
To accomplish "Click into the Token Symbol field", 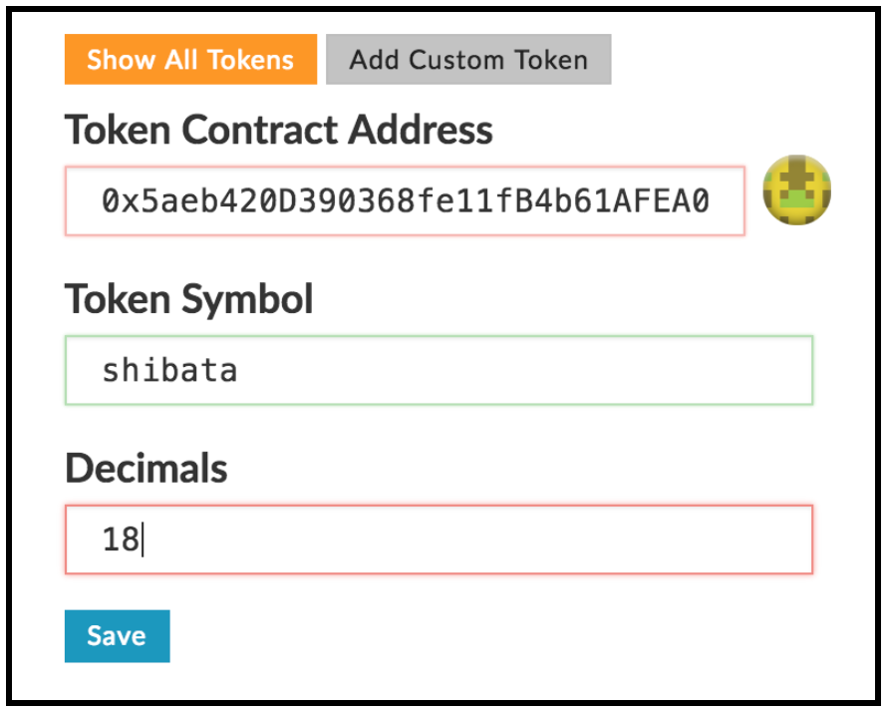I will click(x=439, y=371).
